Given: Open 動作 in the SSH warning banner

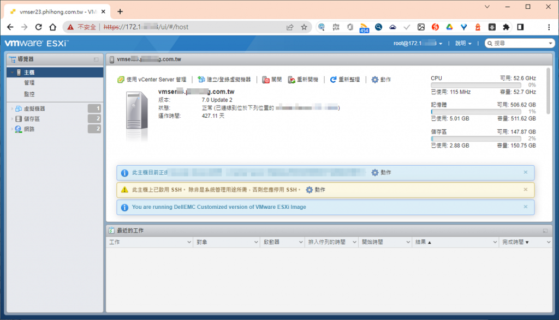Looking at the screenshot, I should point(316,190).
